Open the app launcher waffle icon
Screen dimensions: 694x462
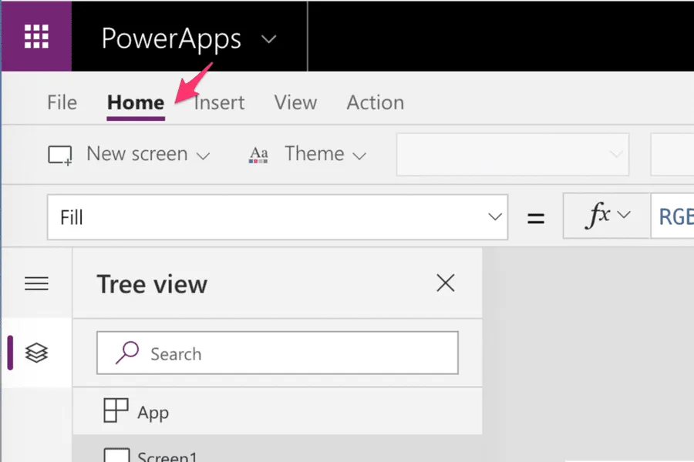(x=36, y=36)
